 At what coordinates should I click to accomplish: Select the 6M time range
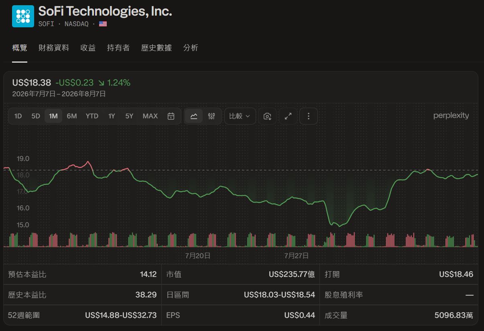coord(72,116)
